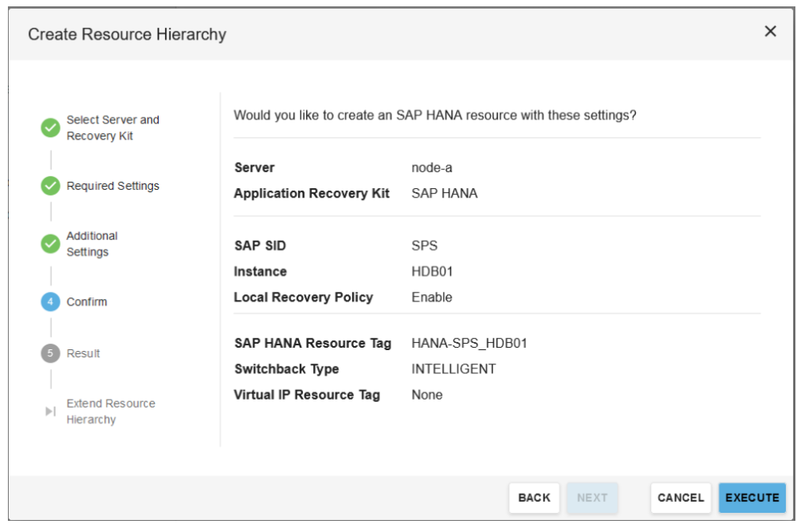Click the Extend Resource Hierarchy step label
This screenshot has width=797, height=524.
click(x=111, y=412)
